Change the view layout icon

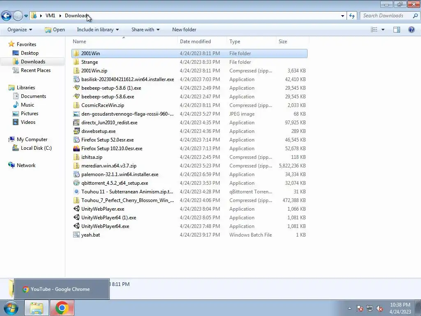(374, 30)
